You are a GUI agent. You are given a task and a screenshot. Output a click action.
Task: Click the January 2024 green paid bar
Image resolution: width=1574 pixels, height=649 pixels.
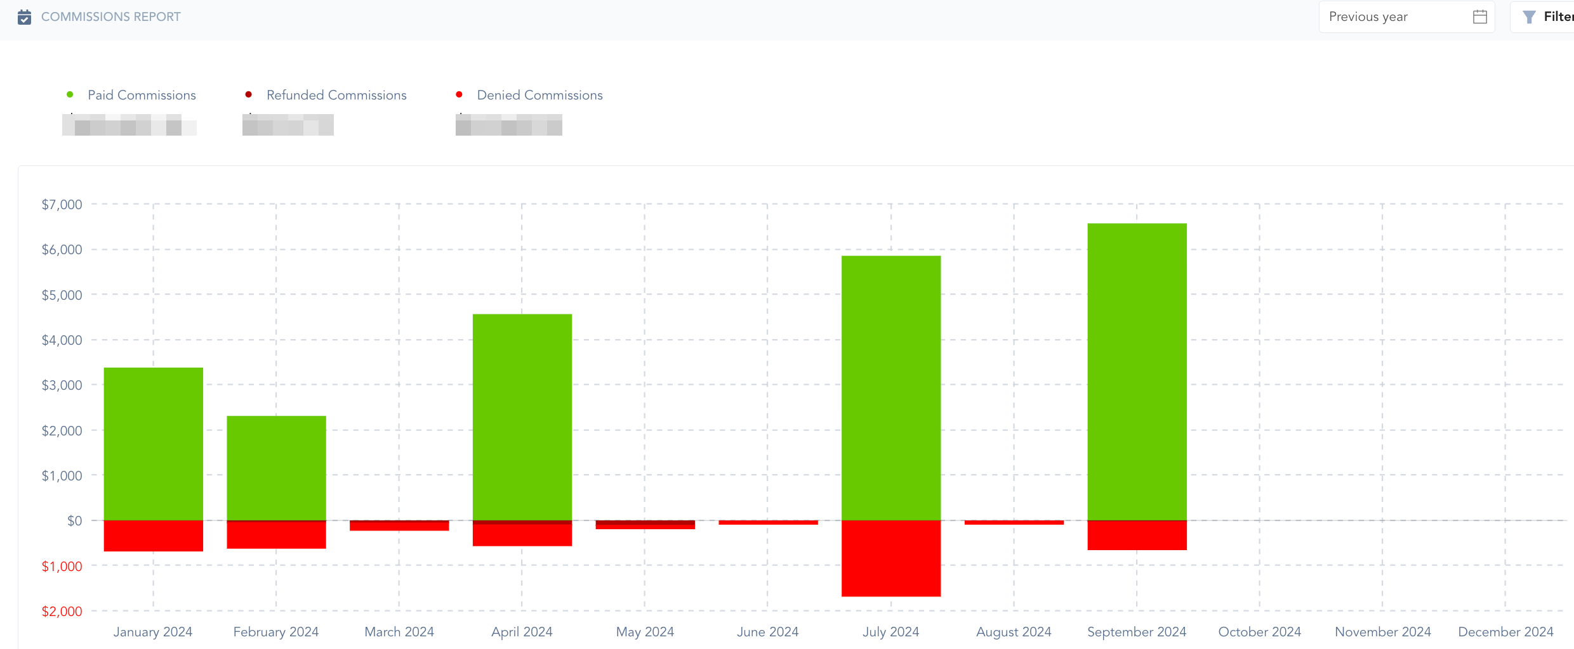154,444
